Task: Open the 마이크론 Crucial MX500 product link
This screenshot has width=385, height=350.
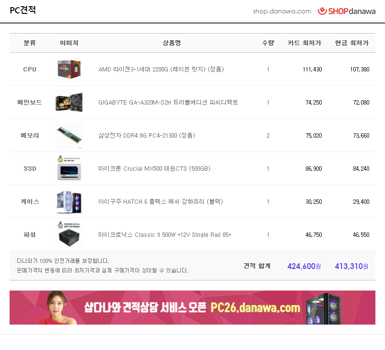Action: (x=154, y=169)
